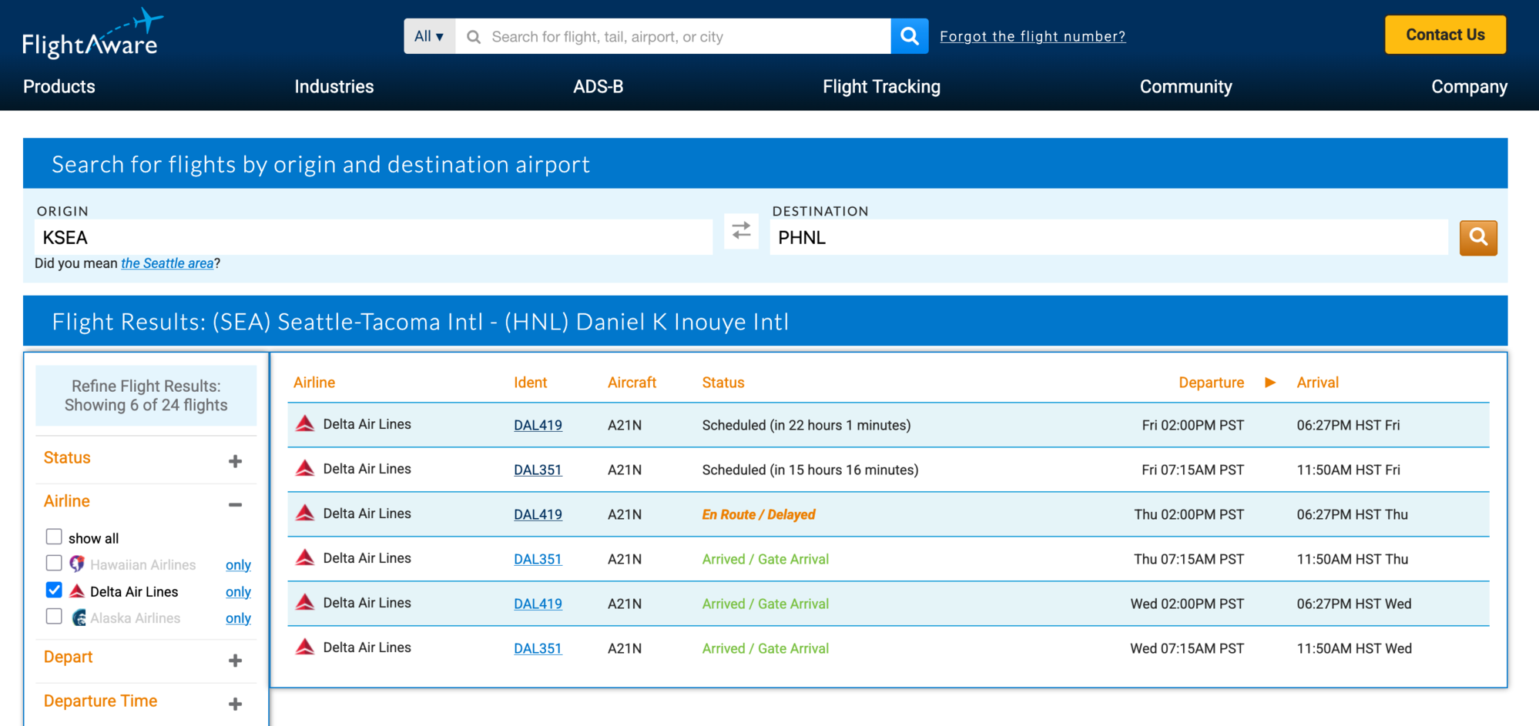Click the orange airport search button
This screenshot has width=1539, height=726.
tap(1478, 237)
